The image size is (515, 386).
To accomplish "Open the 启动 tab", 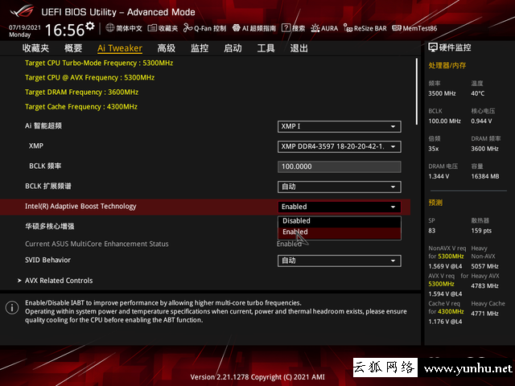I will pyautogui.click(x=233, y=48).
